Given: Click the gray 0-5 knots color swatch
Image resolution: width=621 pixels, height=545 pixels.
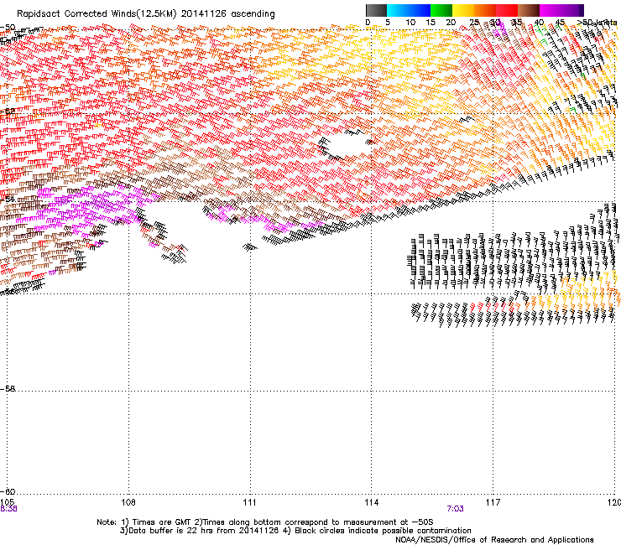Looking at the screenshot, I should pos(376,10).
